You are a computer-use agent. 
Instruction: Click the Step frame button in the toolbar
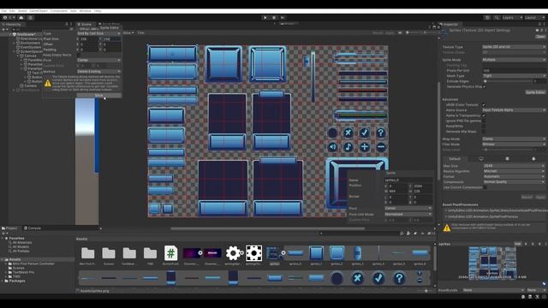click(x=283, y=17)
